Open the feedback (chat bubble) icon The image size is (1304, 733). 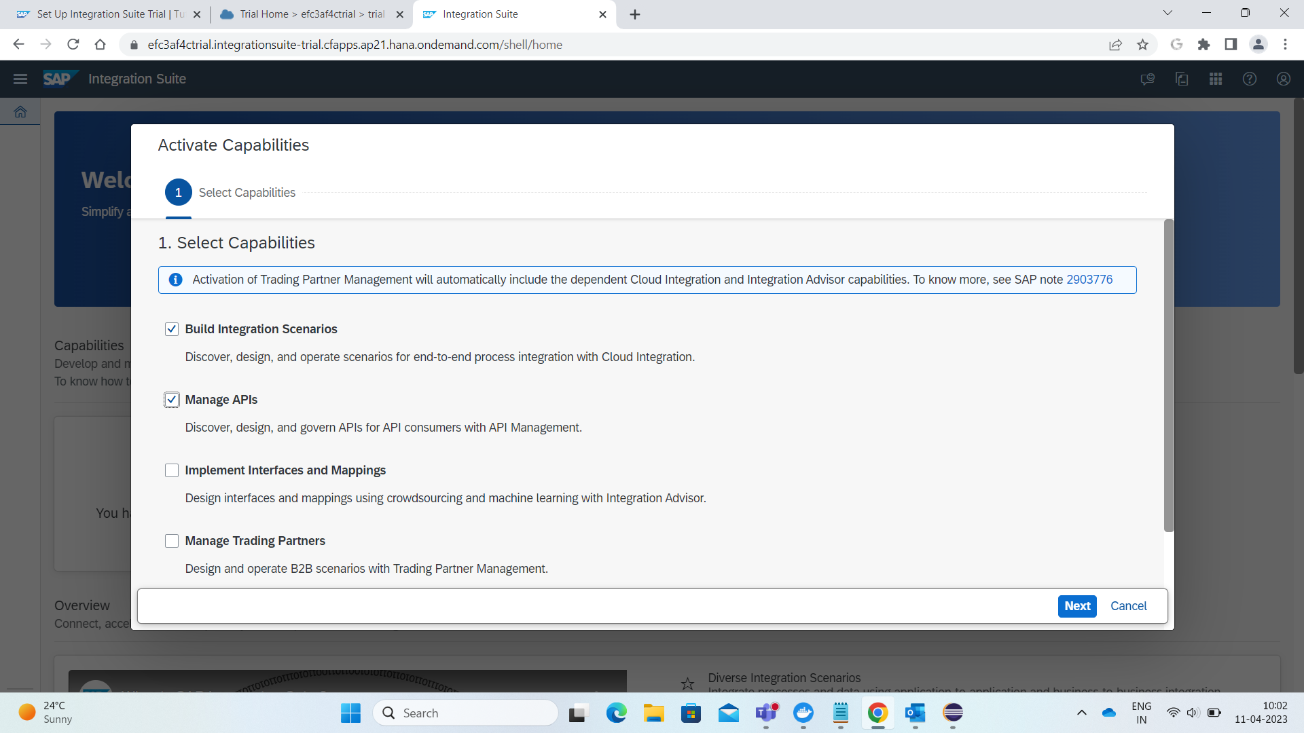[x=1148, y=79]
